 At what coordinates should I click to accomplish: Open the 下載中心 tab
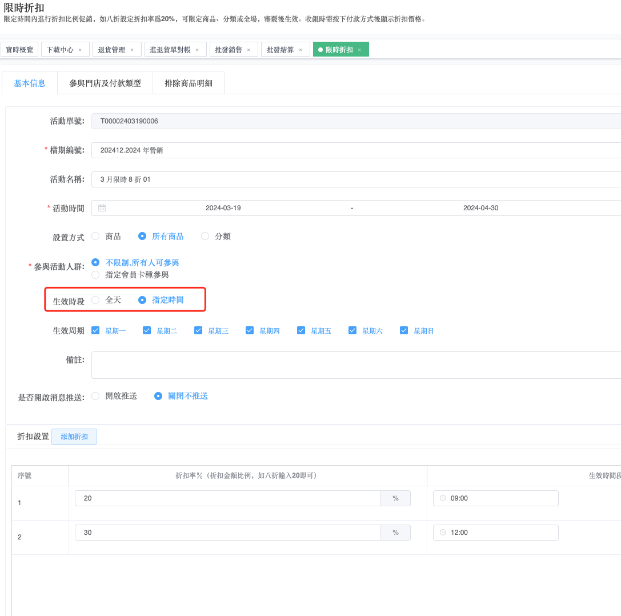click(60, 50)
